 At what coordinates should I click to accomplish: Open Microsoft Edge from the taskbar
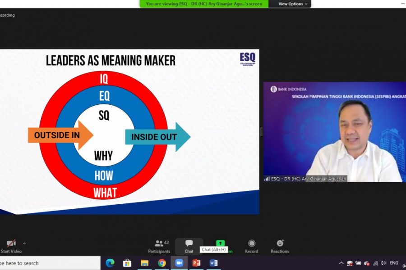click(x=110, y=263)
